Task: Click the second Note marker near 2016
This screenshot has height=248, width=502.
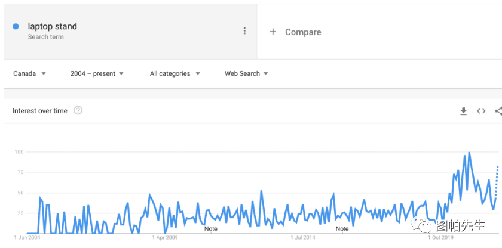Action: click(342, 228)
